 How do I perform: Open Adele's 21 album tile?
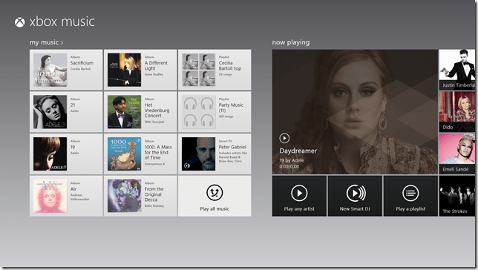tap(66, 112)
